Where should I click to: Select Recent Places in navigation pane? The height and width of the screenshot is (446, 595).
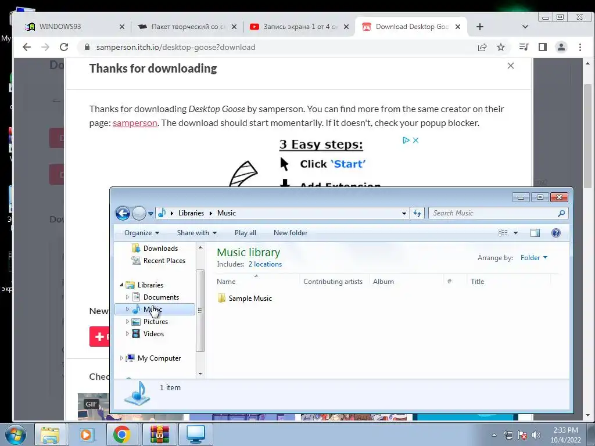[164, 261]
